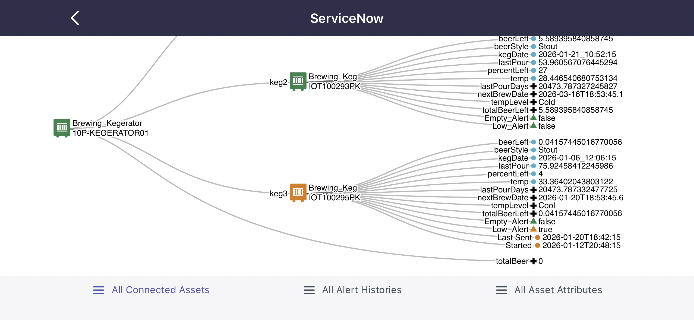Select the green Brewing_Kegerator asset icon
The width and height of the screenshot is (694, 320).
tap(62, 128)
